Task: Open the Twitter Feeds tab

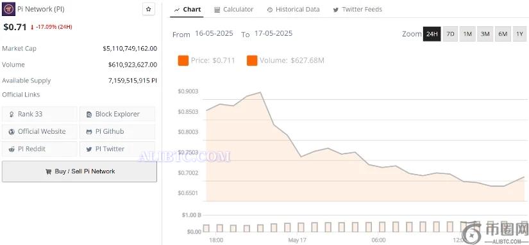Action: point(358,10)
